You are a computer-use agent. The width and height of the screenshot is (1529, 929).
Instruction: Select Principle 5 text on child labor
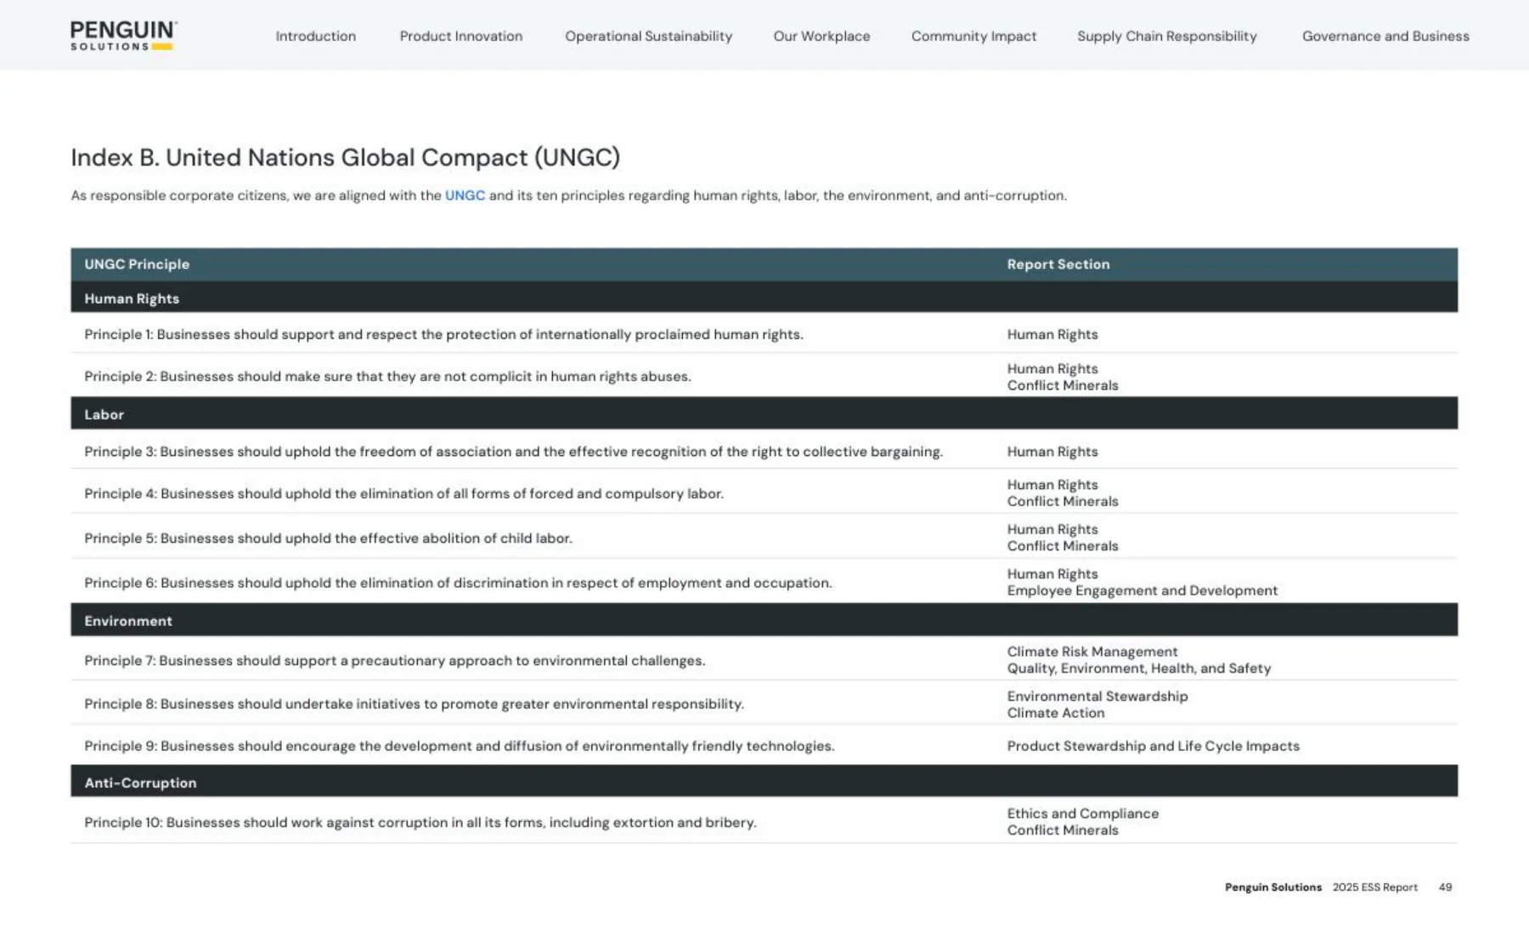[x=328, y=538]
